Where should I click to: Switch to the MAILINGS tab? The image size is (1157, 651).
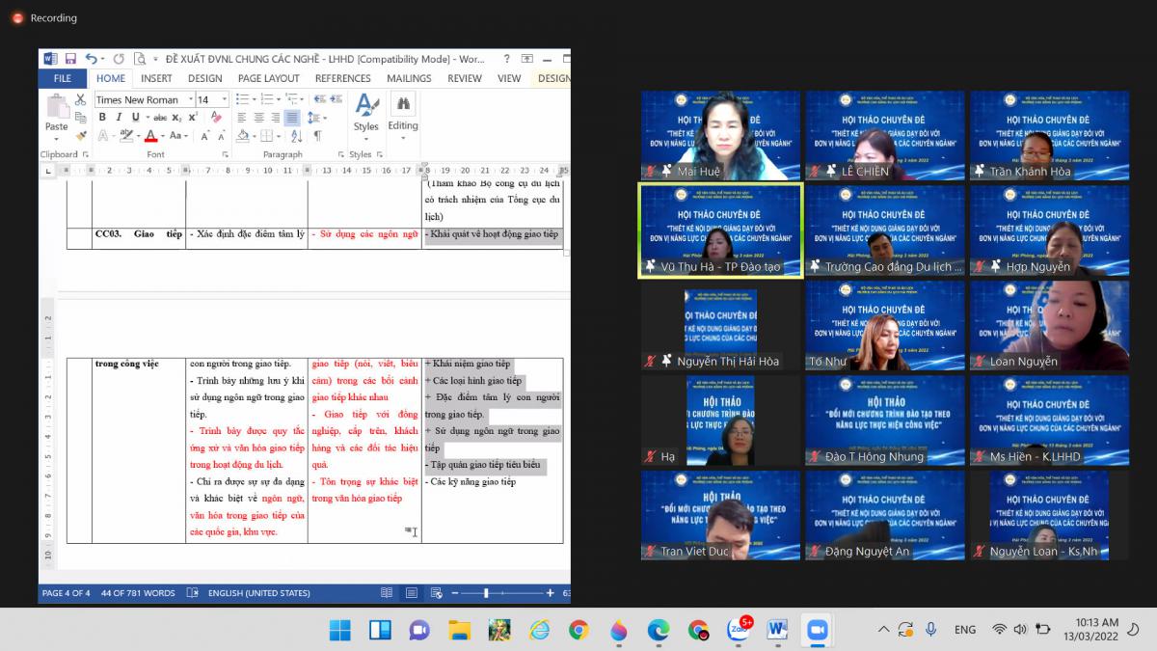[x=409, y=78]
